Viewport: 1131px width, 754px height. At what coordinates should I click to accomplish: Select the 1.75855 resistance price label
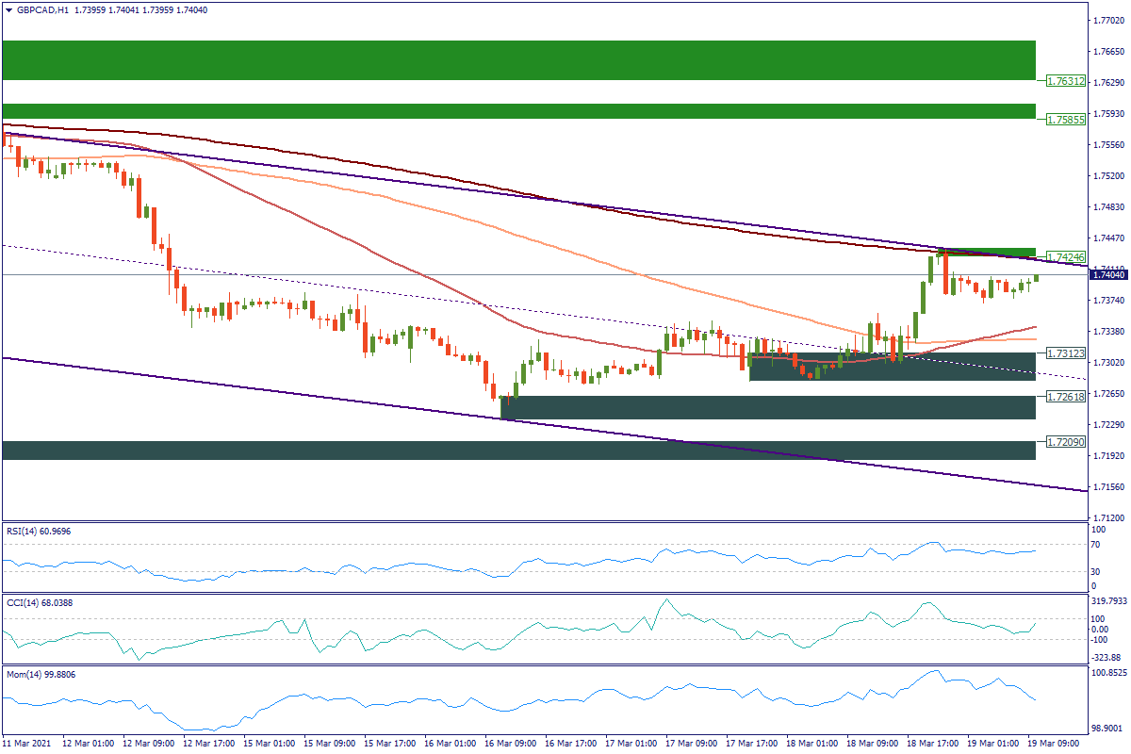click(1065, 120)
